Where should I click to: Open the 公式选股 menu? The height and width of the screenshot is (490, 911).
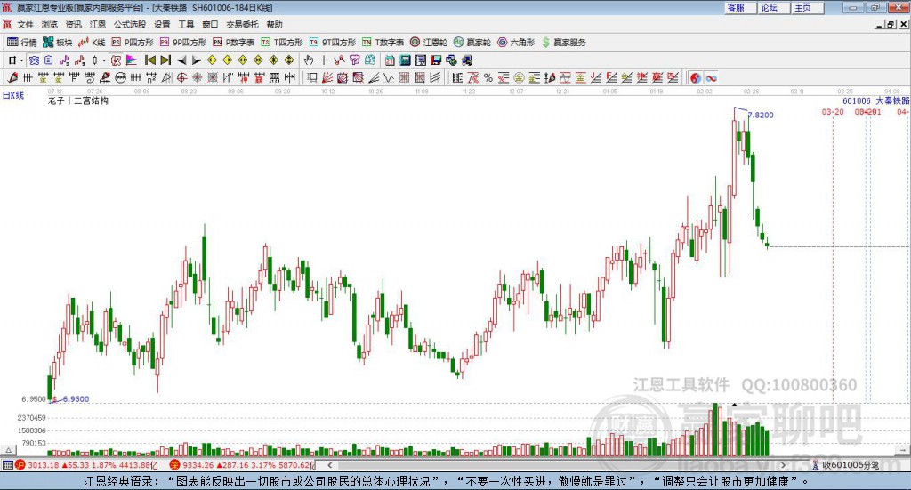click(x=130, y=24)
